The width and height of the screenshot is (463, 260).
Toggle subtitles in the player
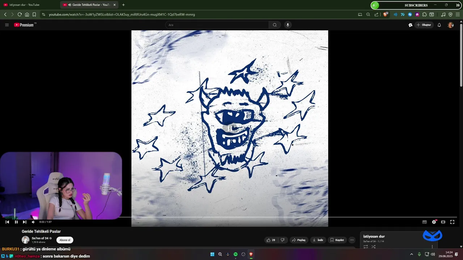(x=425, y=222)
